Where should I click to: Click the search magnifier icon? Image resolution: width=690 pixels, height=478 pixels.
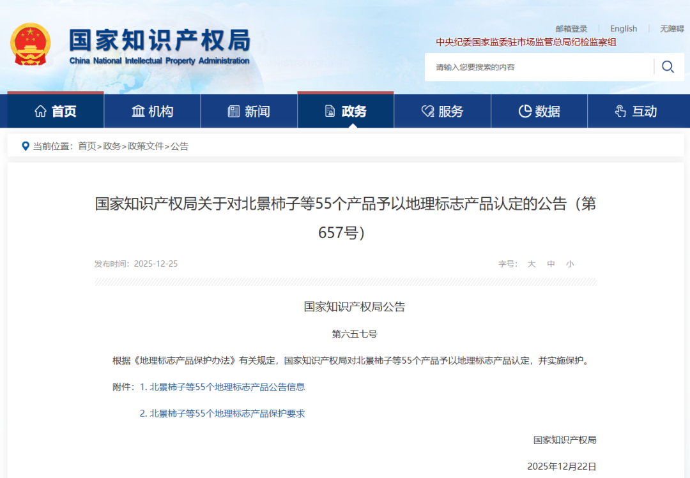point(668,67)
